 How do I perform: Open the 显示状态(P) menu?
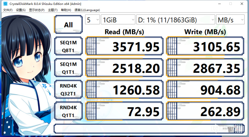coord(37,10)
